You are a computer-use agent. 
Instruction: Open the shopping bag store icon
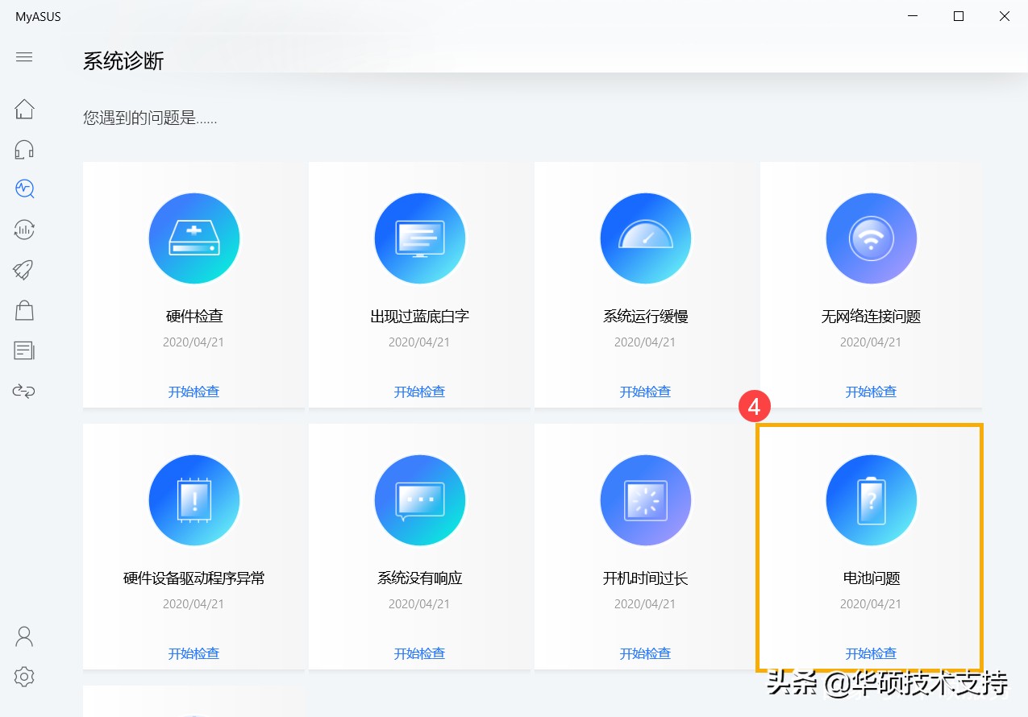pos(23,310)
